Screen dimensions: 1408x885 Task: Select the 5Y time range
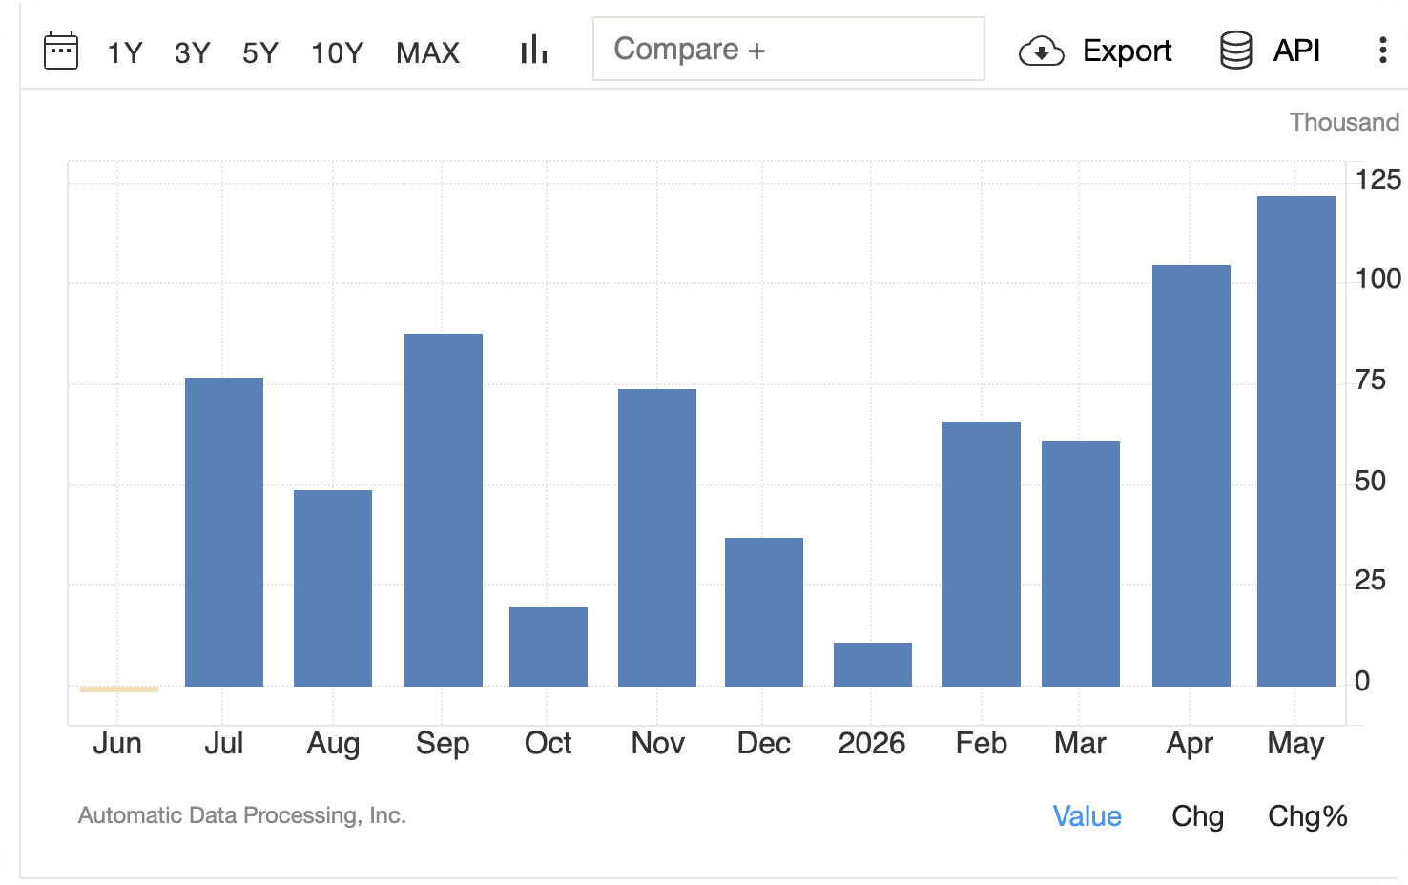tap(260, 52)
